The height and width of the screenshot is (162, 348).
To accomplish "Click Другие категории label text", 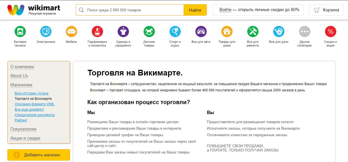I will (x=304, y=44).
